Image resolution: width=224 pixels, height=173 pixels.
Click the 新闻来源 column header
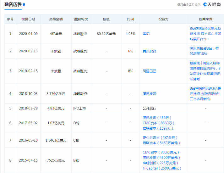[x=205, y=19]
